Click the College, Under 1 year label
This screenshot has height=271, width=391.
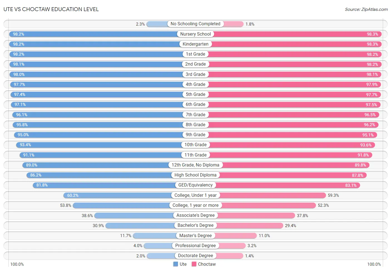195,195
